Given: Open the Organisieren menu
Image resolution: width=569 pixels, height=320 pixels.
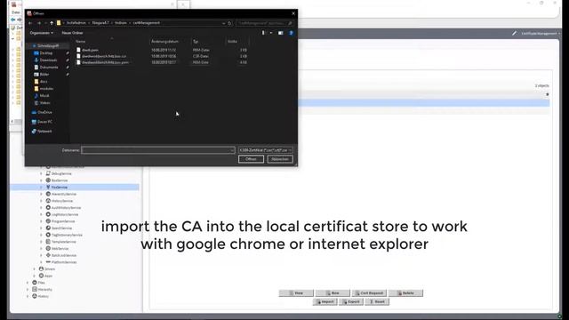Looking at the screenshot, I should point(42,33).
